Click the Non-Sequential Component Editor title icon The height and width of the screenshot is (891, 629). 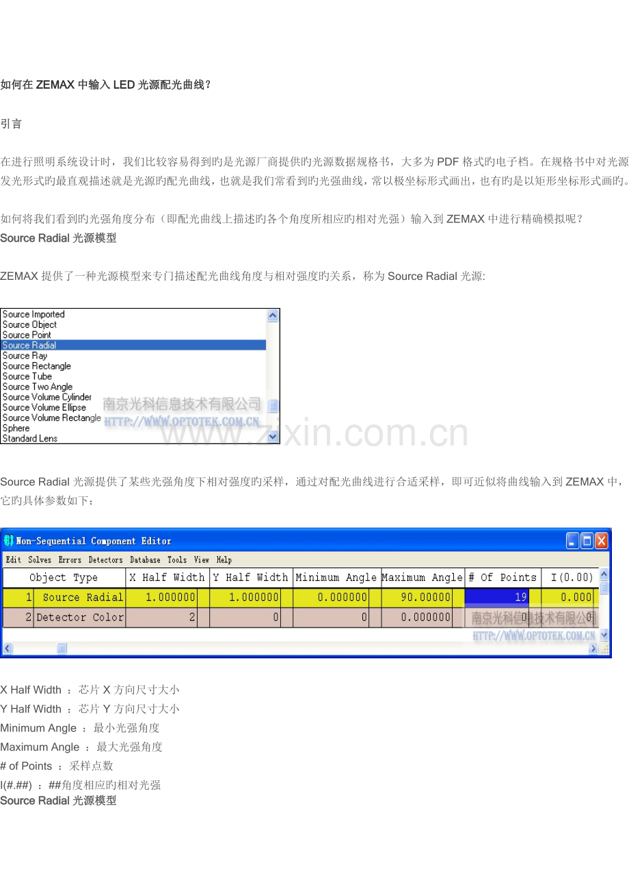[9, 541]
